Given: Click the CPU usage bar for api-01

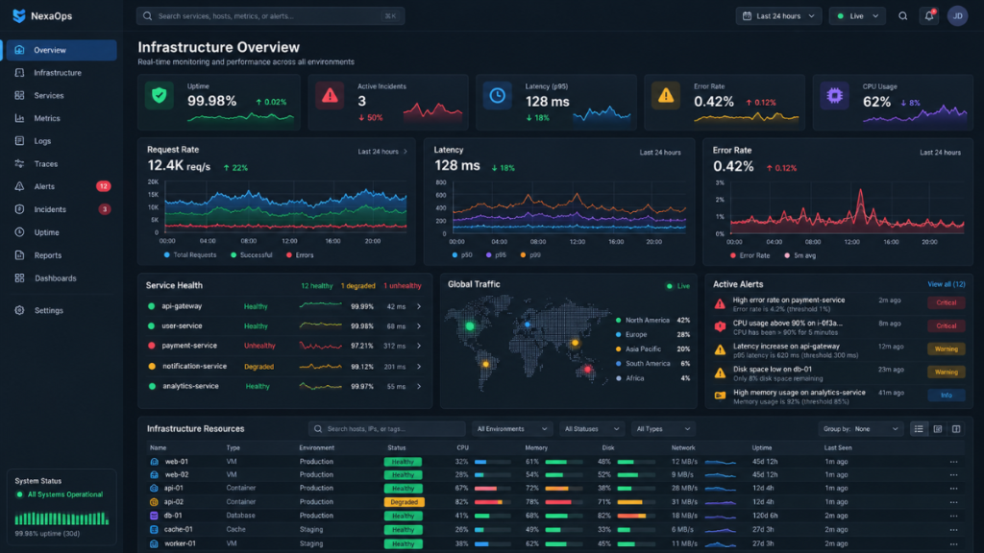Looking at the screenshot, I should pos(492,489).
